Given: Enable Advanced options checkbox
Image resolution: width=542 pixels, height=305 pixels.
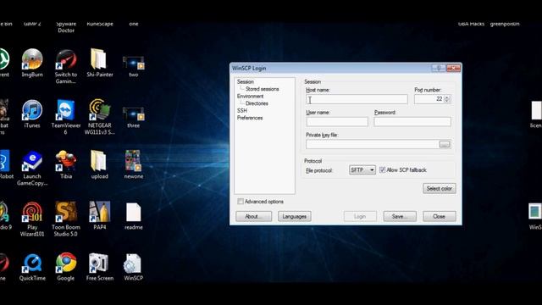Looking at the screenshot, I should pyautogui.click(x=241, y=202).
